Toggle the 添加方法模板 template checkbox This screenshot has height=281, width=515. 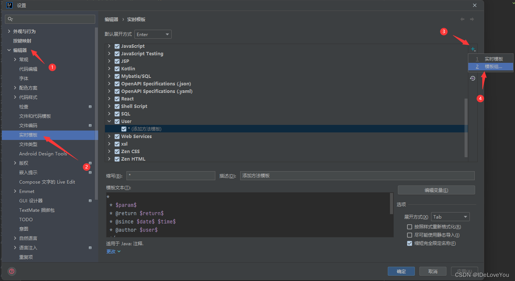click(x=124, y=129)
